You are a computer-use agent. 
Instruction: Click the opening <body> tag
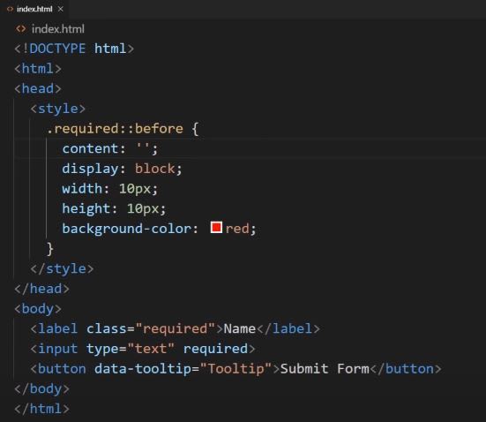pyautogui.click(x=38, y=309)
